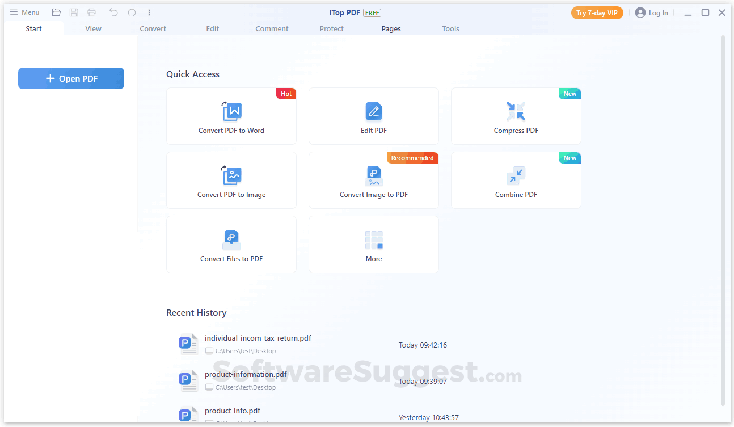Viewport: 734px width, 427px height.
Task: Click the More grid icon
Action: point(374,240)
